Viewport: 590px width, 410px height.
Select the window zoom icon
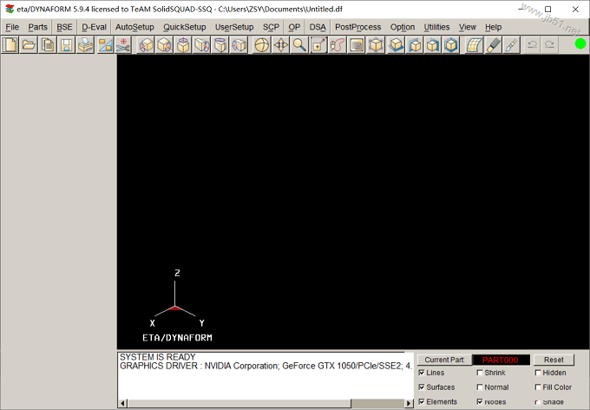tap(318, 45)
